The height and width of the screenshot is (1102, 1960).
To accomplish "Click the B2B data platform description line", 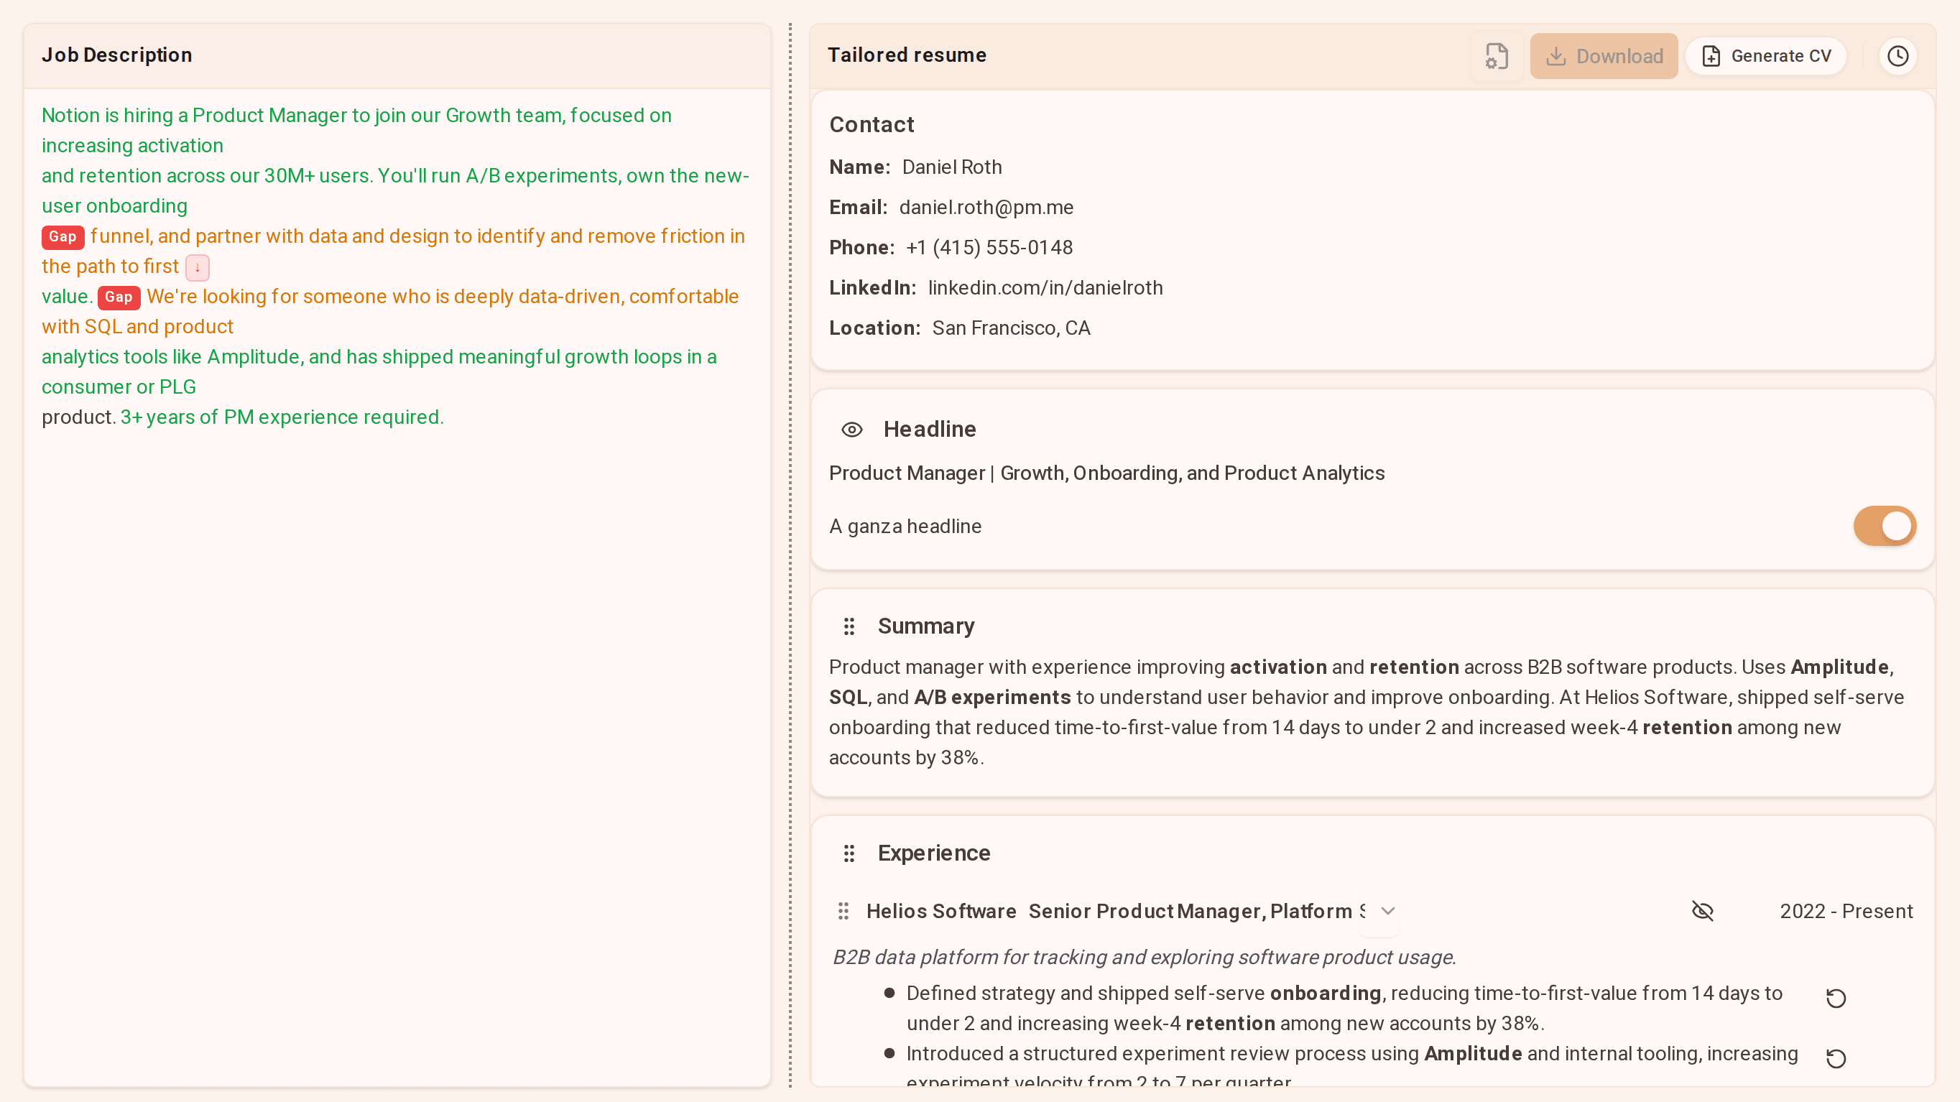I will click(x=1145, y=957).
